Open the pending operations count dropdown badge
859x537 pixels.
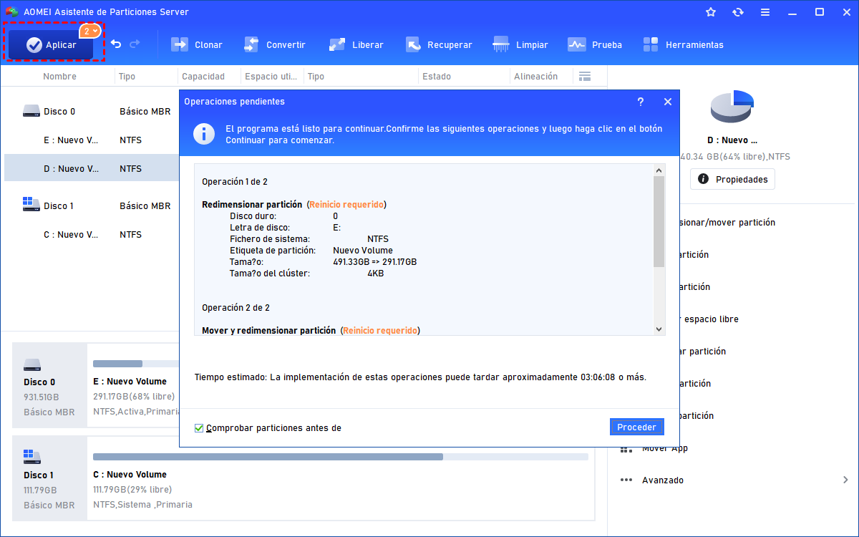[91, 32]
